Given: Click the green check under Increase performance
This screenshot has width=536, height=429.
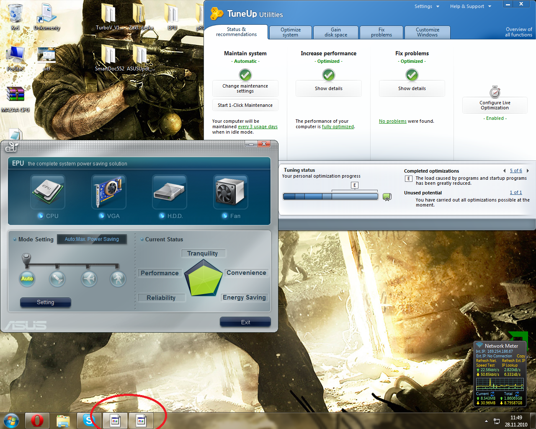Looking at the screenshot, I should coord(329,75).
